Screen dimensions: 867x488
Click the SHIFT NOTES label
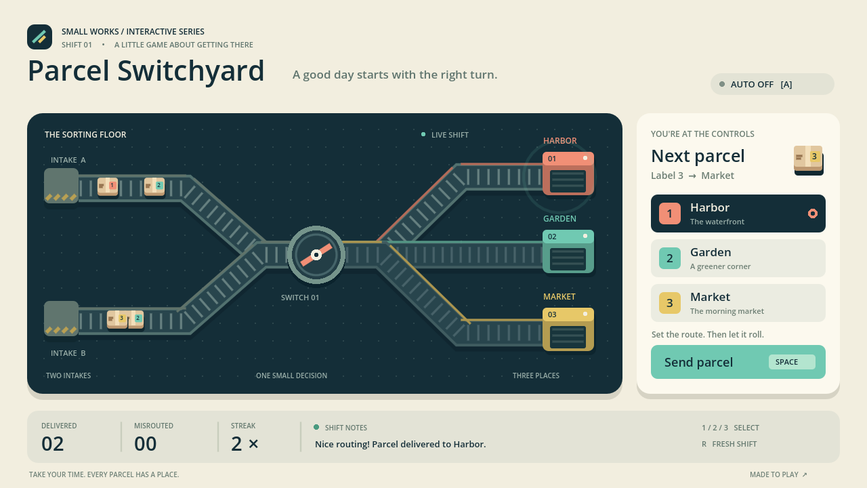tap(346, 428)
